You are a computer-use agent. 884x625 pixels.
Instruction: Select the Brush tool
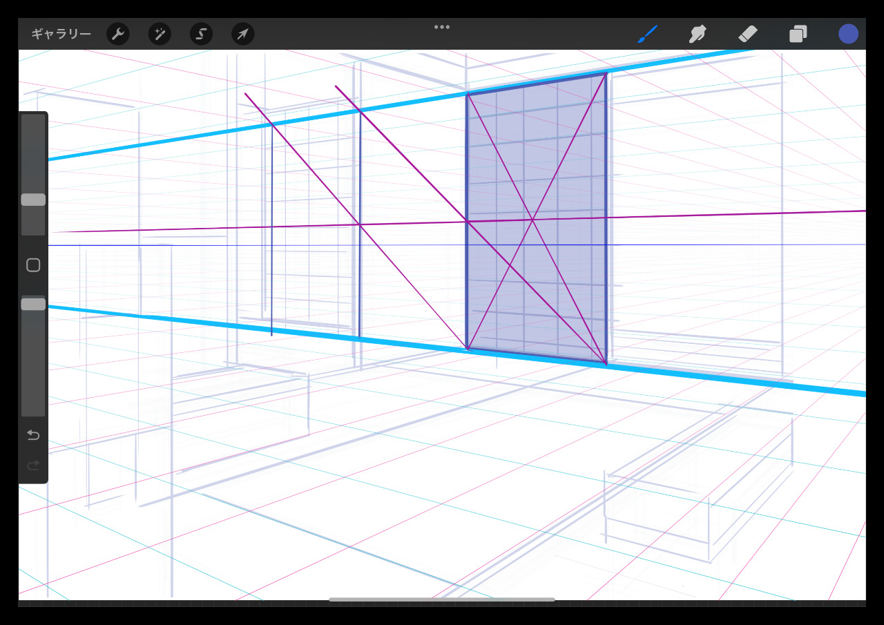(x=647, y=34)
